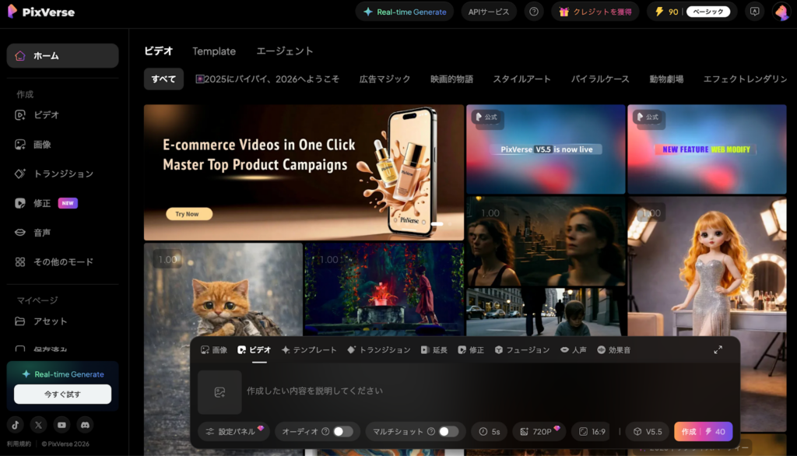797x456 pixels.
Task: Open the notifications bell icon
Action: pyautogui.click(x=753, y=11)
